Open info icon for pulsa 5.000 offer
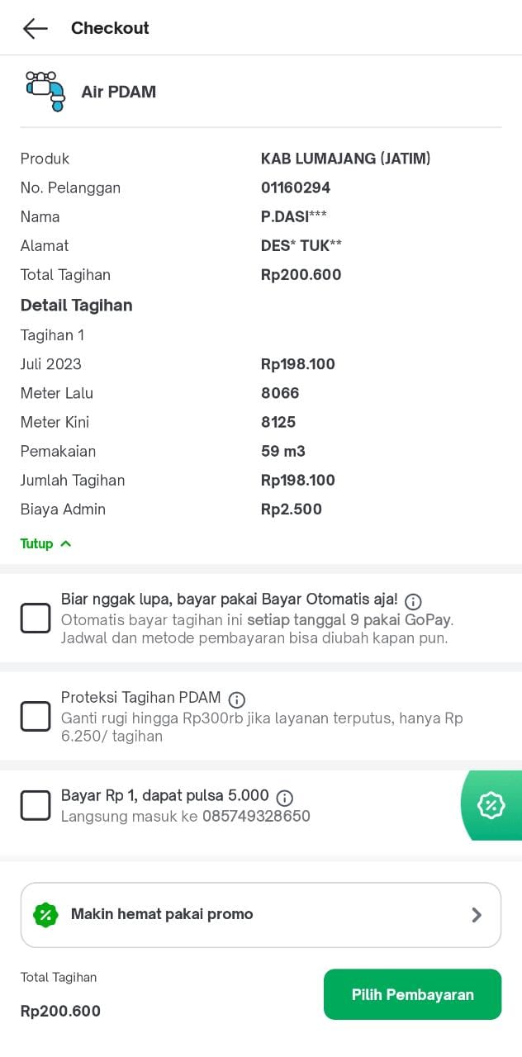The width and height of the screenshot is (522, 1057). coord(285,798)
